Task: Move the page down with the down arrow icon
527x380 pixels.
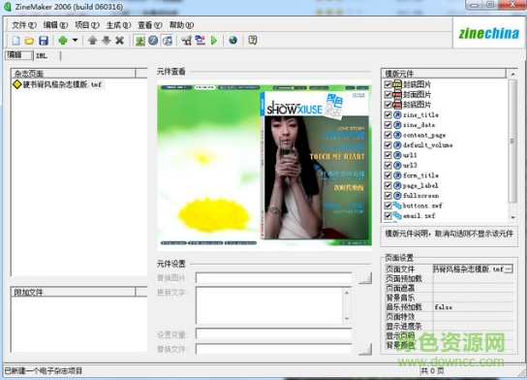Action: coord(107,41)
